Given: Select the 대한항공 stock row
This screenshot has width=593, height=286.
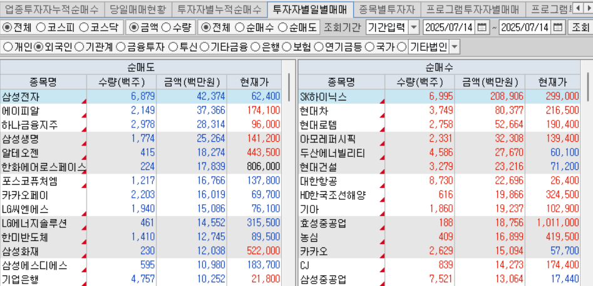Looking at the screenshot, I should 439,181.
